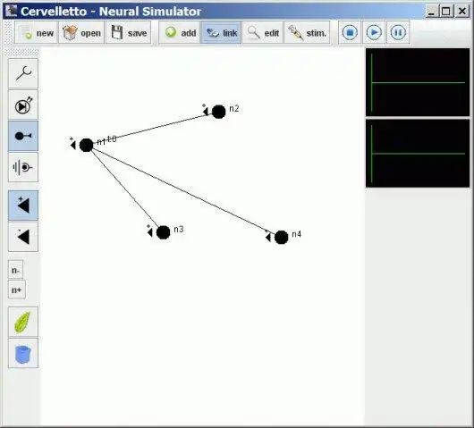Select inhibitory minus synapse triangle
474x428 pixels.
[x=23, y=237]
